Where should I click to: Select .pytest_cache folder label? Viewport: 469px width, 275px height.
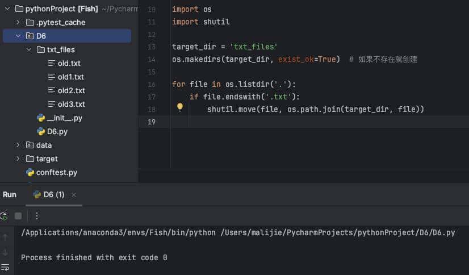61,22
